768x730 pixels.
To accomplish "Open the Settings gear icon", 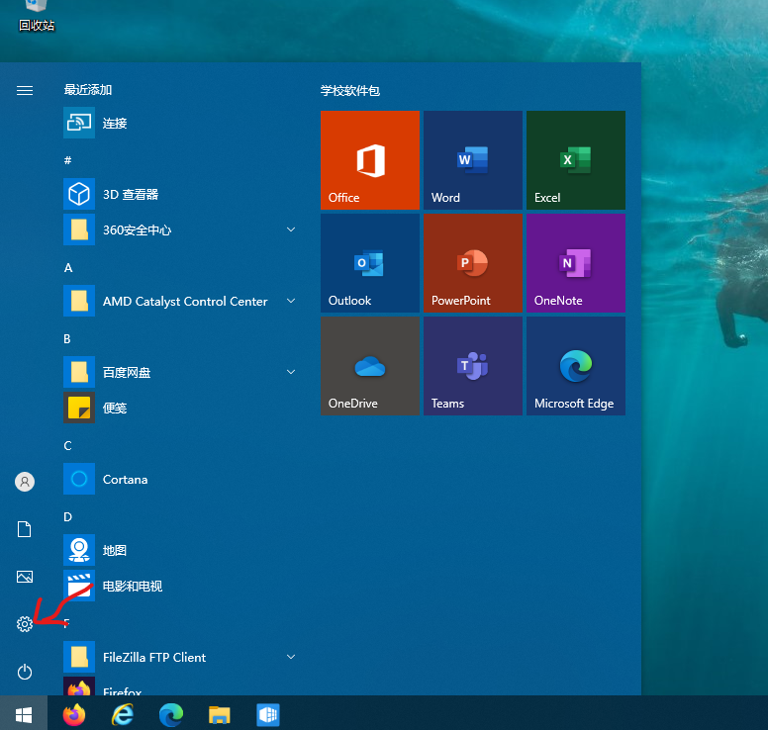I will coord(25,624).
